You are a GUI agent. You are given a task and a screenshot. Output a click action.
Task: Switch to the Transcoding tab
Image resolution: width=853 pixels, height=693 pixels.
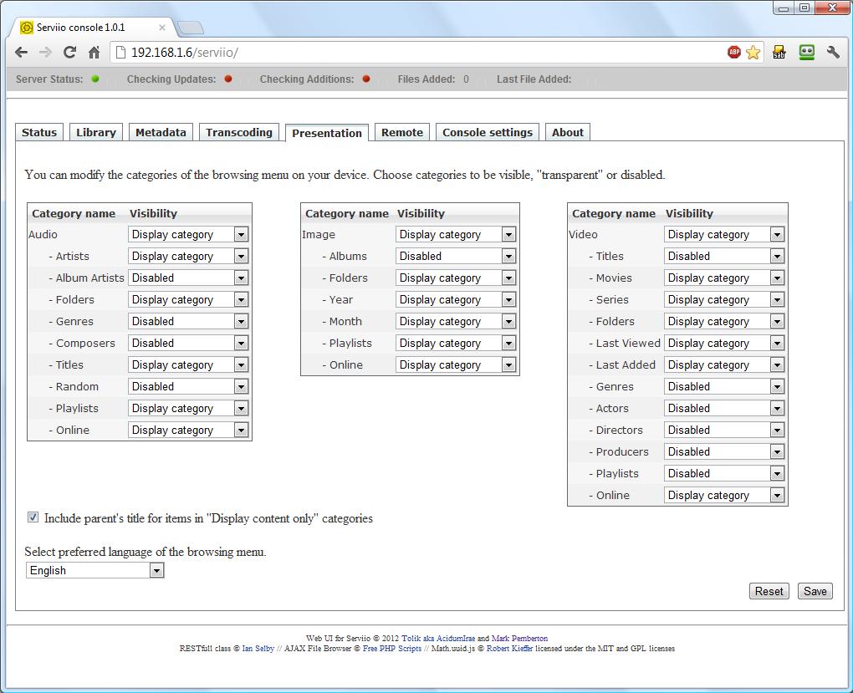[x=239, y=132]
